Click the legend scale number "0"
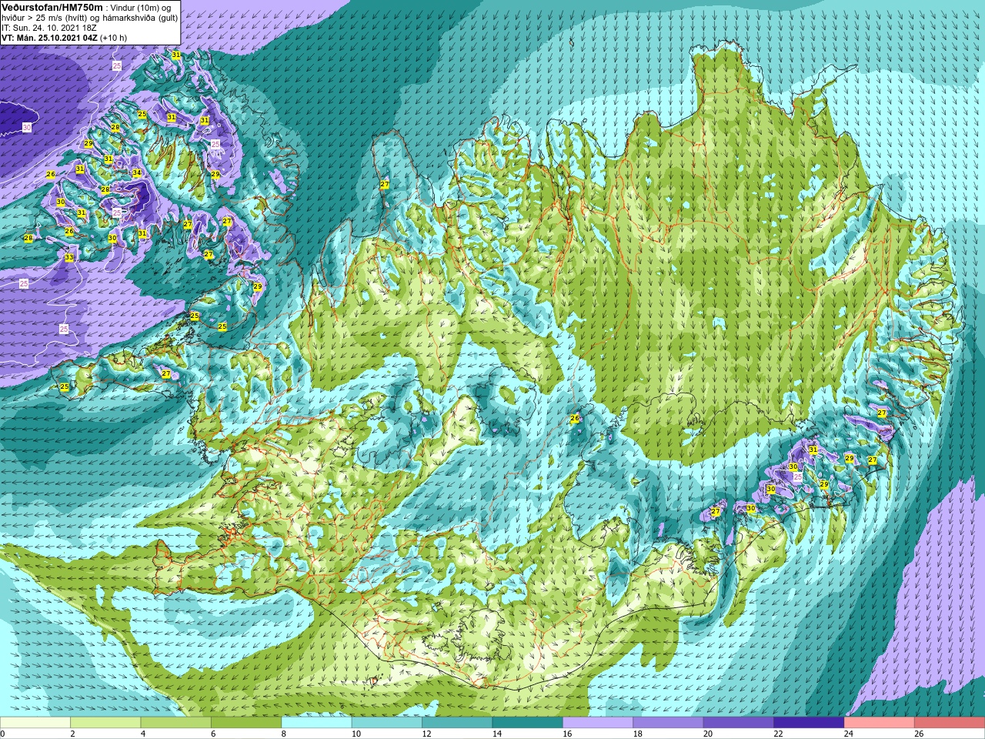The image size is (985, 739). point(2,734)
